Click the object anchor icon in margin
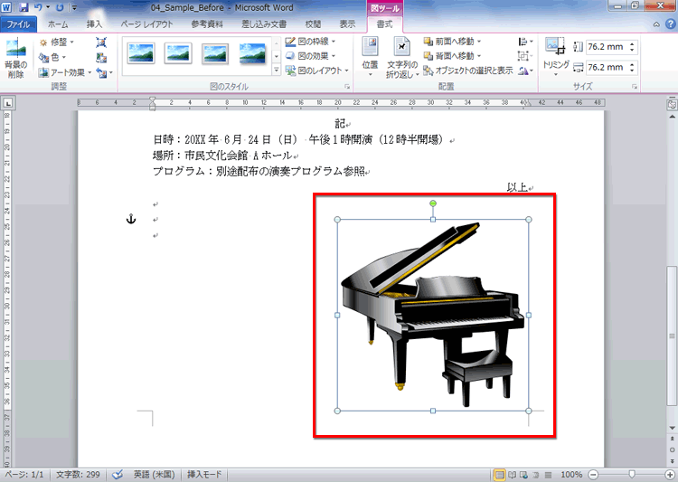 click(x=131, y=219)
